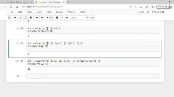Save notebook with the floppy disk icon
The width and height of the screenshot is (174, 97).
pyautogui.click(x=10, y=18)
